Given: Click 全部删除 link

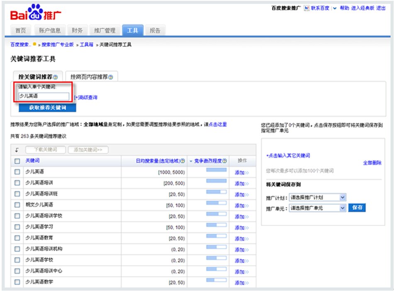Looking at the screenshot, I should (x=372, y=163).
